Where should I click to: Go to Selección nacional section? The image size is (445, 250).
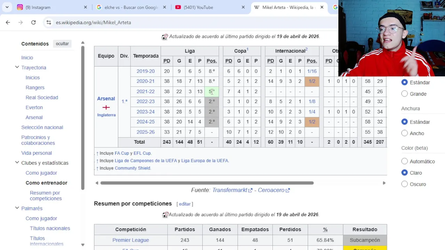pyautogui.click(x=42, y=127)
